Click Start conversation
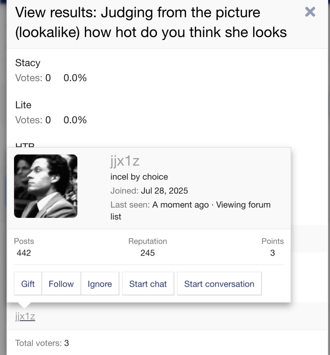The image size is (330, 355). [219, 284]
